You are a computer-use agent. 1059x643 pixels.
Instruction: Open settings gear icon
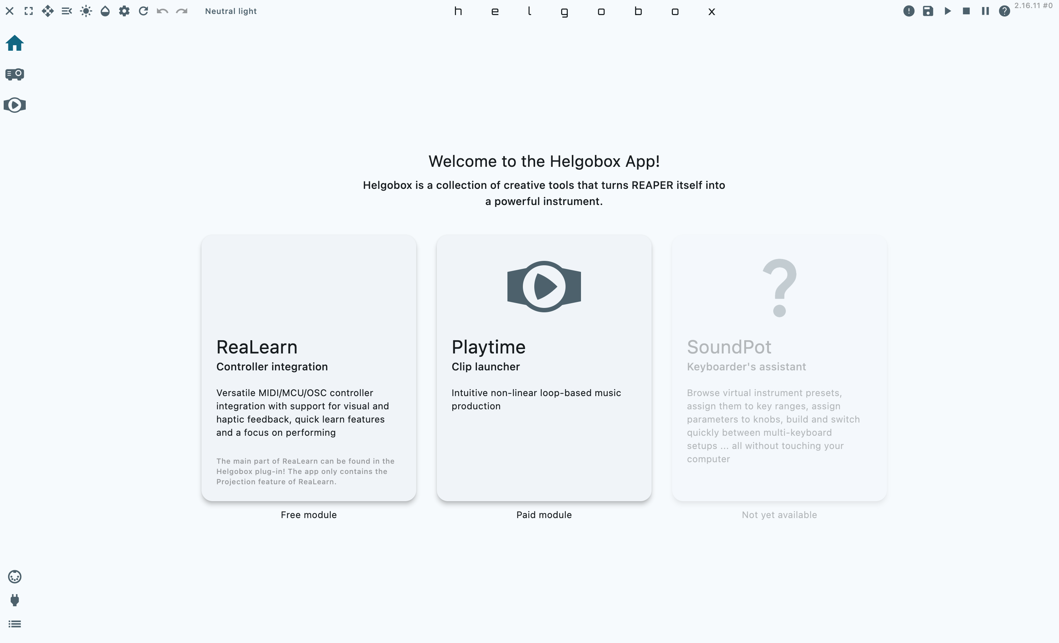(x=124, y=11)
